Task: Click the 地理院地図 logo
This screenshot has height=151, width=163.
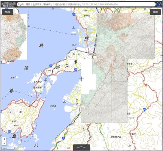Action: coord(8,4)
